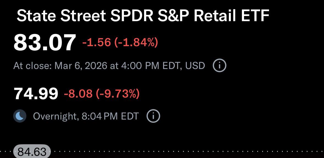
Task: Click the USD currency label
Action: [x=195, y=66]
